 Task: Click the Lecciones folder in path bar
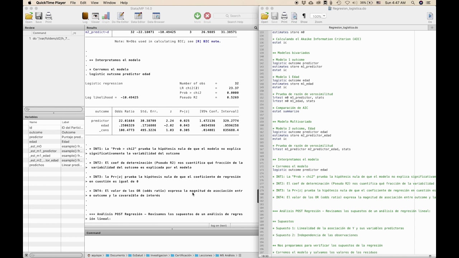tap(203, 255)
